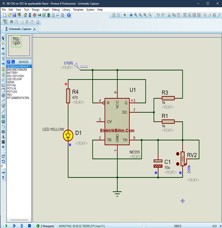This screenshot has height=228, width=222.
Task: Stop the simulation with the square button
Action: pyautogui.click(x=29, y=226)
